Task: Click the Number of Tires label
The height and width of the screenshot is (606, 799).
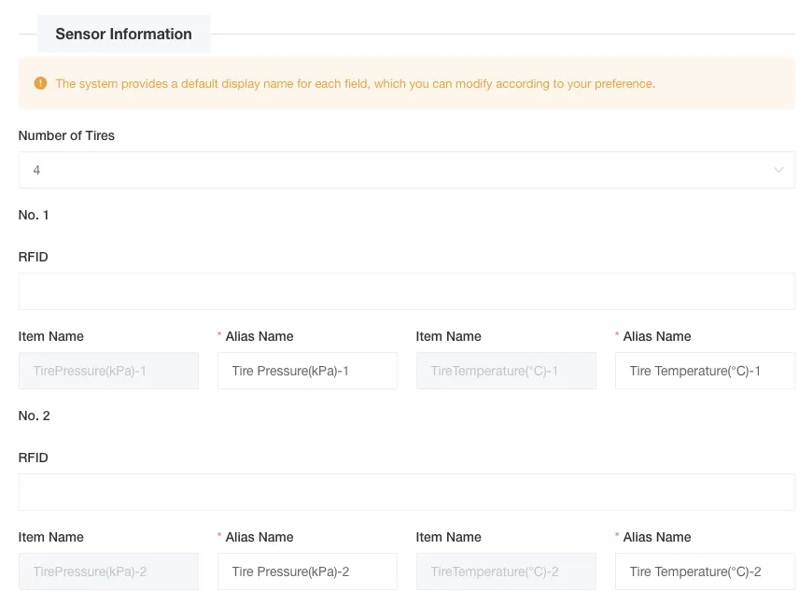Action: tap(66, 135)
